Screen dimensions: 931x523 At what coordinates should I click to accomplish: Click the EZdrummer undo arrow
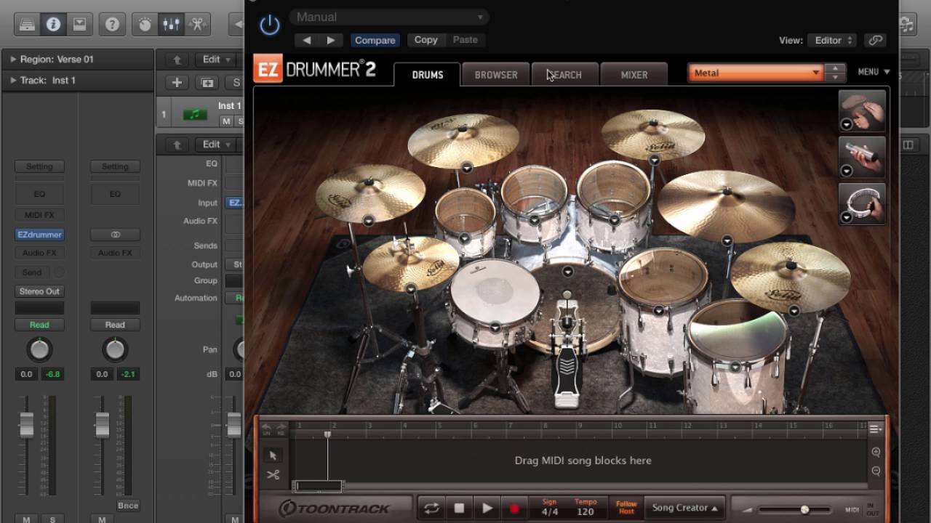pos(266,429)
